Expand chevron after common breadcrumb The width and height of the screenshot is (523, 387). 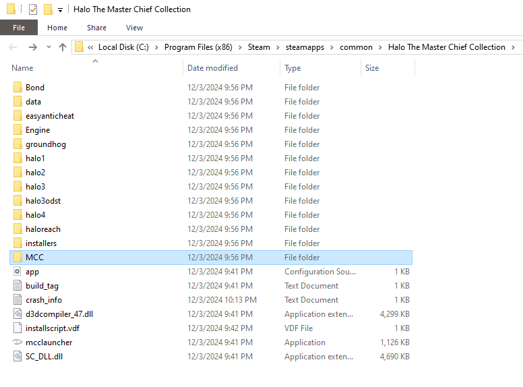pos(380,47)
